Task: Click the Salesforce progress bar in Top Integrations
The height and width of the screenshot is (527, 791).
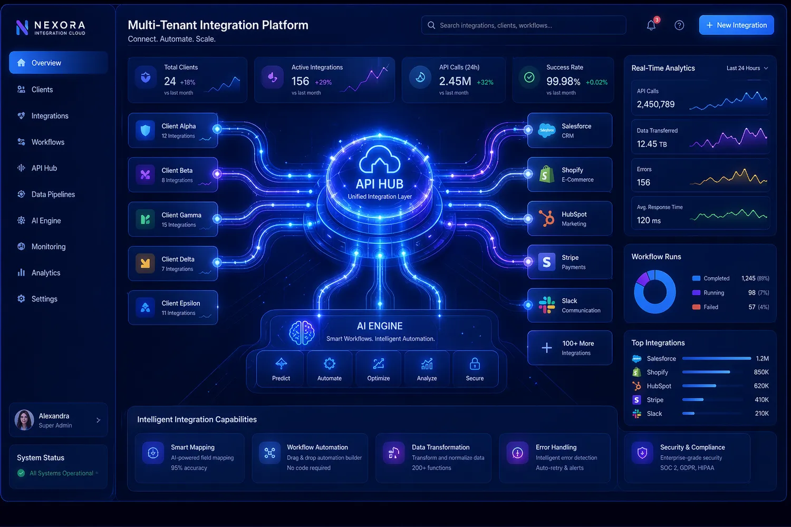Action: pos(717,358)
